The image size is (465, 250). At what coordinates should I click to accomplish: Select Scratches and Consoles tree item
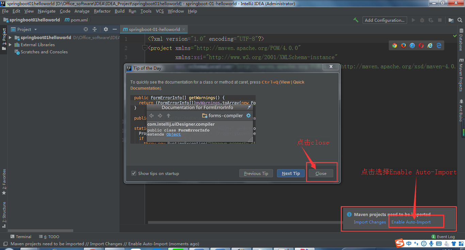(44, 52)
